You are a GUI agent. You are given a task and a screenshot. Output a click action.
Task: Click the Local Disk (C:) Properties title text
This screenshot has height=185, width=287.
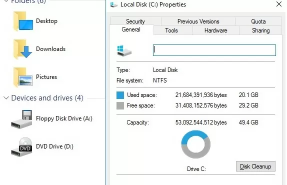coord(153,4)
